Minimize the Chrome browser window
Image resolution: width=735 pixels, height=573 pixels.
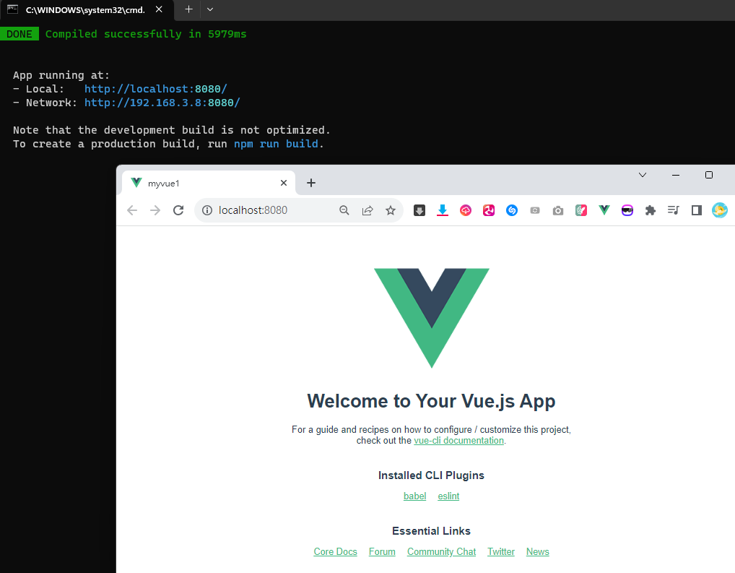tap(676, 175)
